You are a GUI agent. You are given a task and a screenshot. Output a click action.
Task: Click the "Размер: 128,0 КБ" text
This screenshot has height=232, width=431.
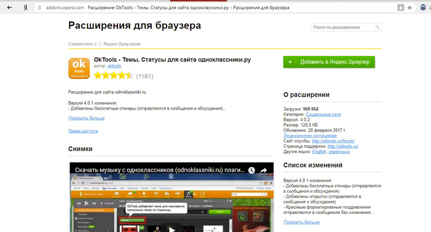300,125
